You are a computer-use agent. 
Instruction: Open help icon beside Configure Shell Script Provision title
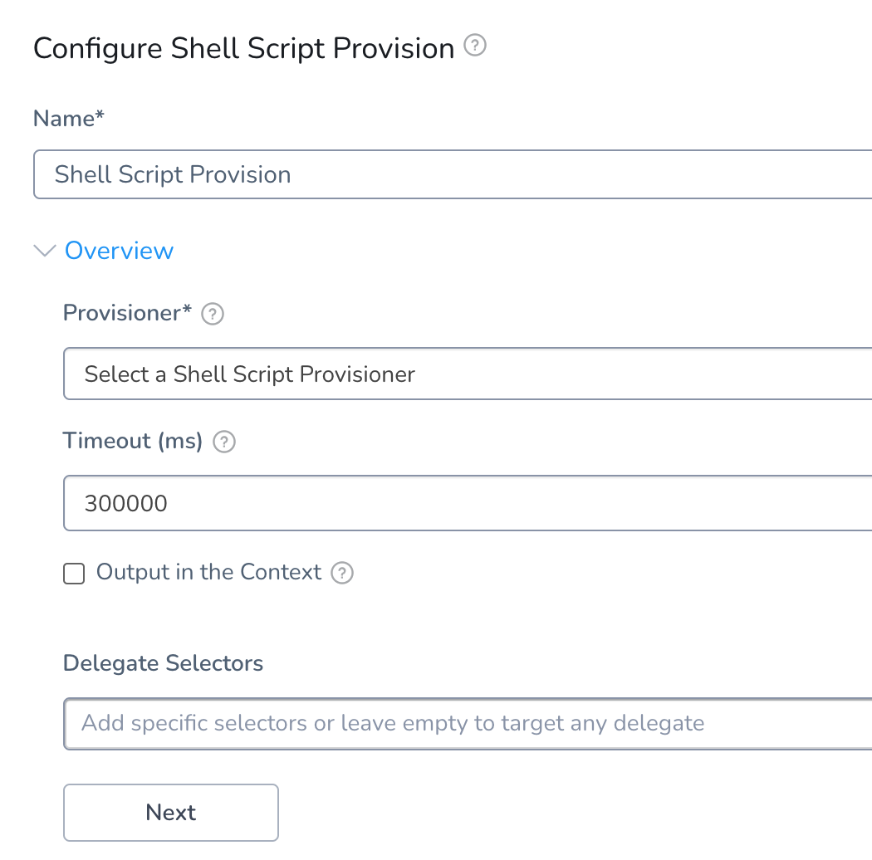click(x=475, y=45)
